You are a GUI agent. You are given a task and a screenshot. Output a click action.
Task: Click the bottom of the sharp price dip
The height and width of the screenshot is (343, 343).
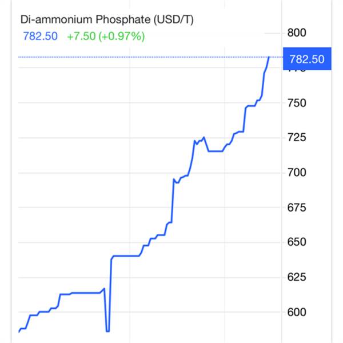pos(107,331)
